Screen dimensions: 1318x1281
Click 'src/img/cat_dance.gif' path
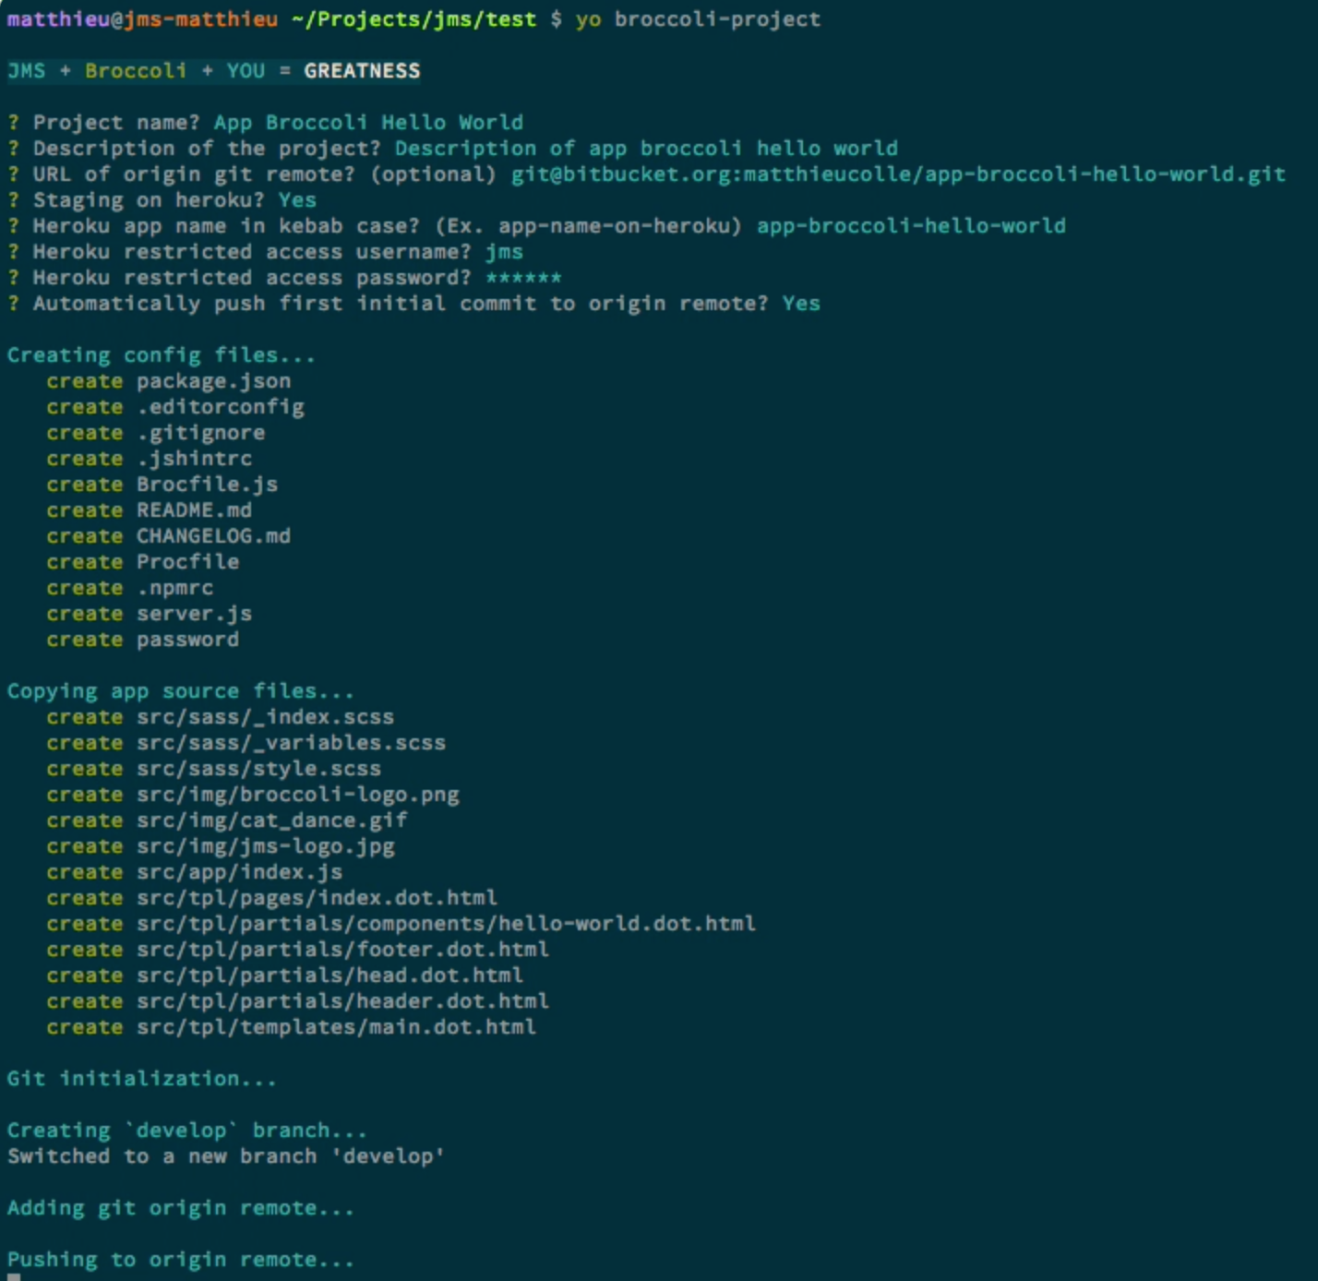pyautogui.click(x=272, y=820)
